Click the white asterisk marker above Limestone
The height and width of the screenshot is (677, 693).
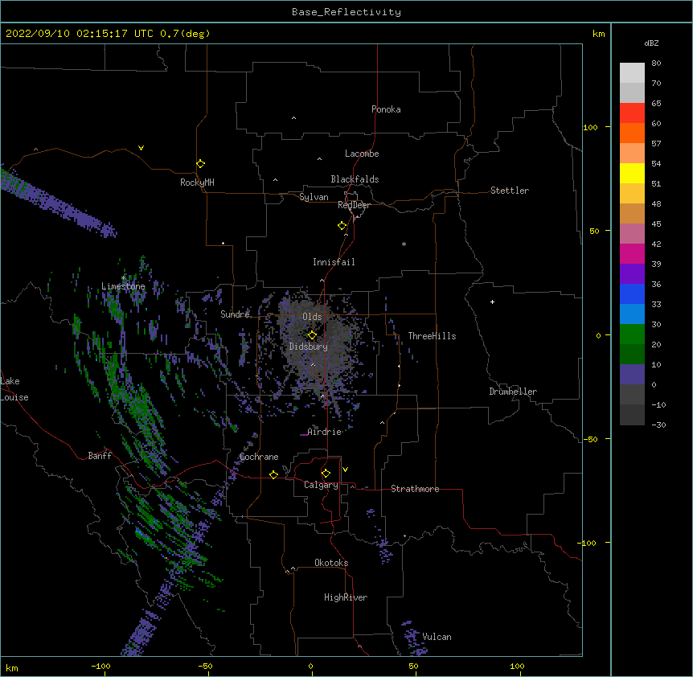click(124, 277)
